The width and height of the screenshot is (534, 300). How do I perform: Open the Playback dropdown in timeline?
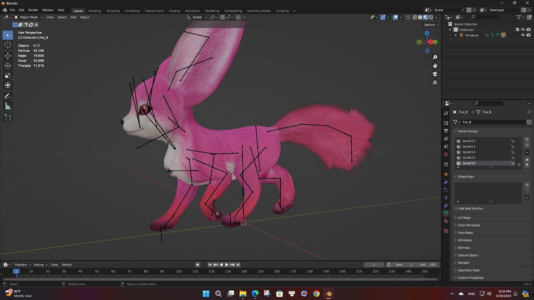pyautogui.click(x=23, y=265)
